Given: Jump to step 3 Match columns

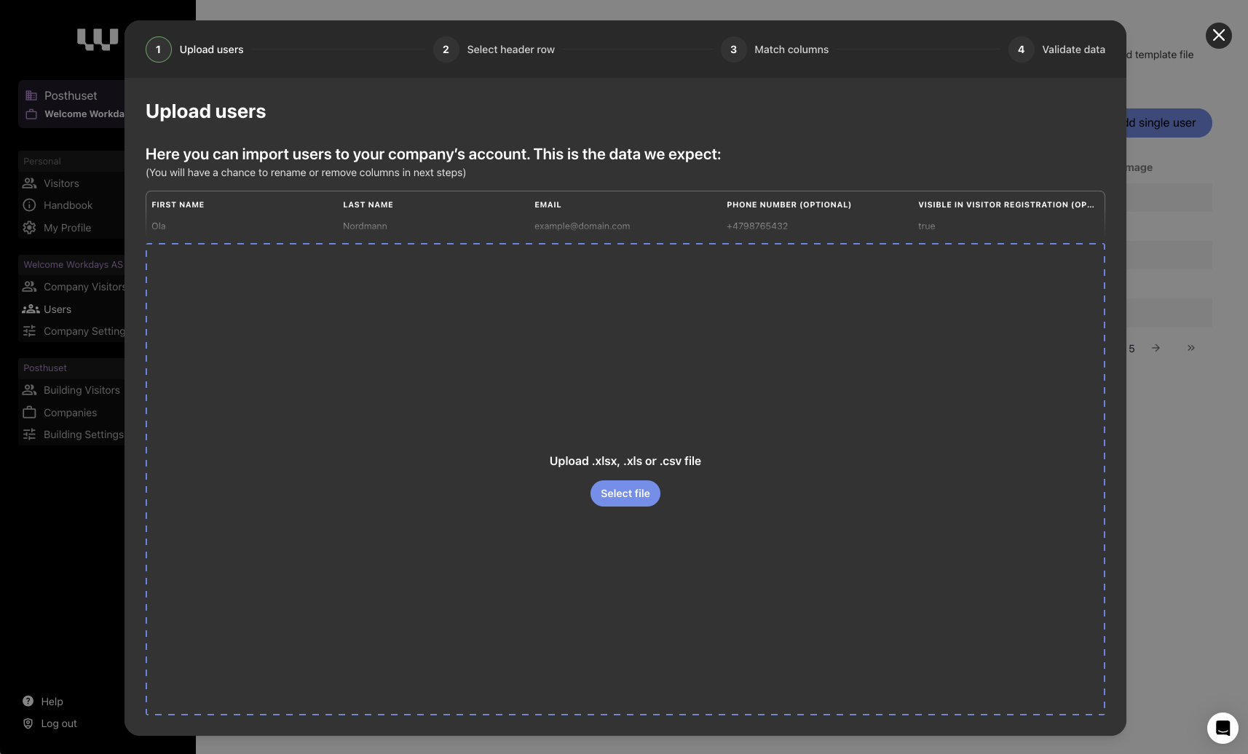Looking at the screenshot, I should pos(733,49).
